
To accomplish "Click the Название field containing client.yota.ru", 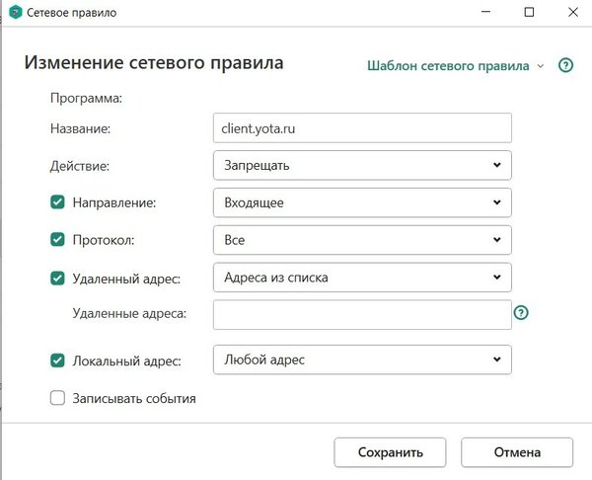I will point(362,128).
